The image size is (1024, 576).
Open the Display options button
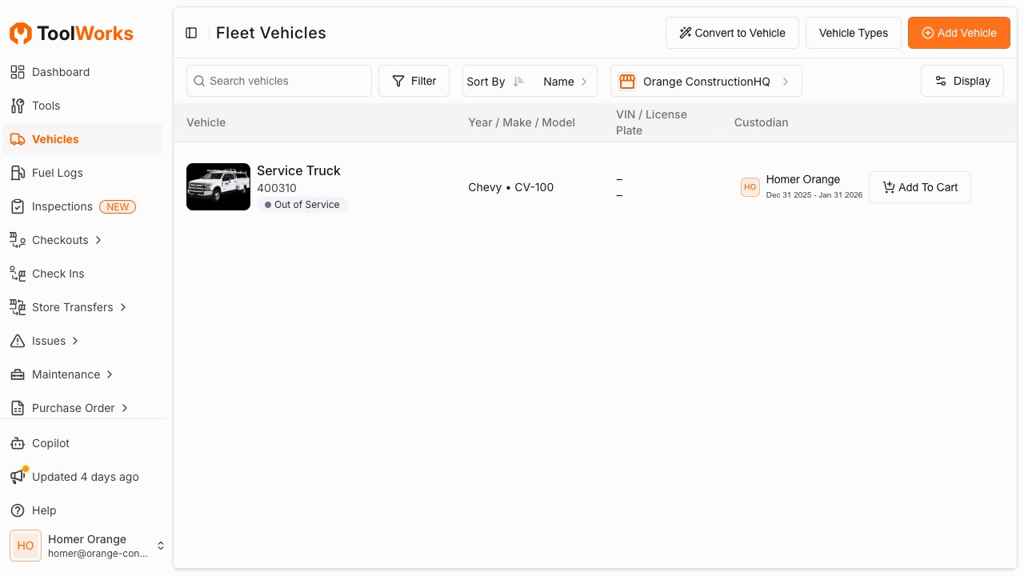click(962, 81)
